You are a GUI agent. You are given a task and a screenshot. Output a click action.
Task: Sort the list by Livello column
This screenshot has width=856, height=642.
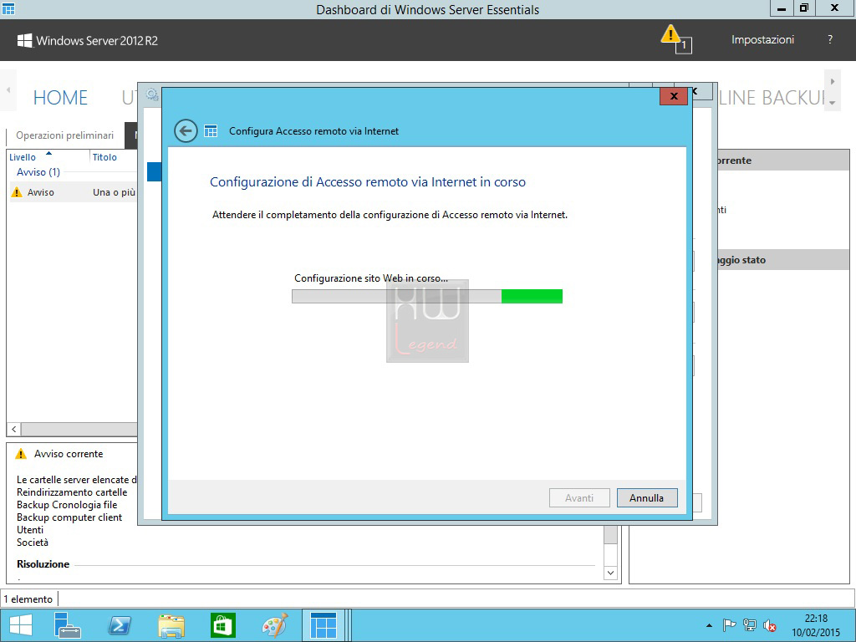[x=23, y=157]
